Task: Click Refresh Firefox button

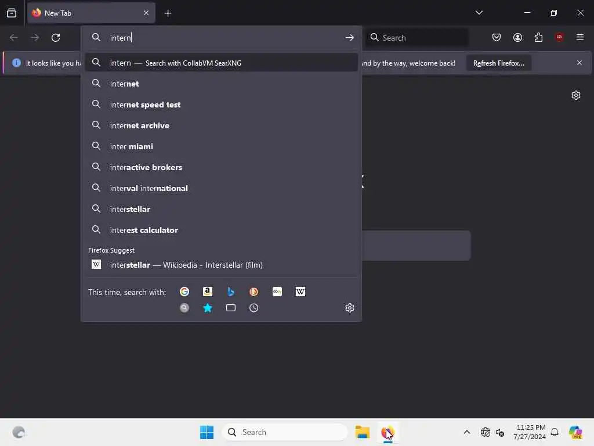Action: 498,63
